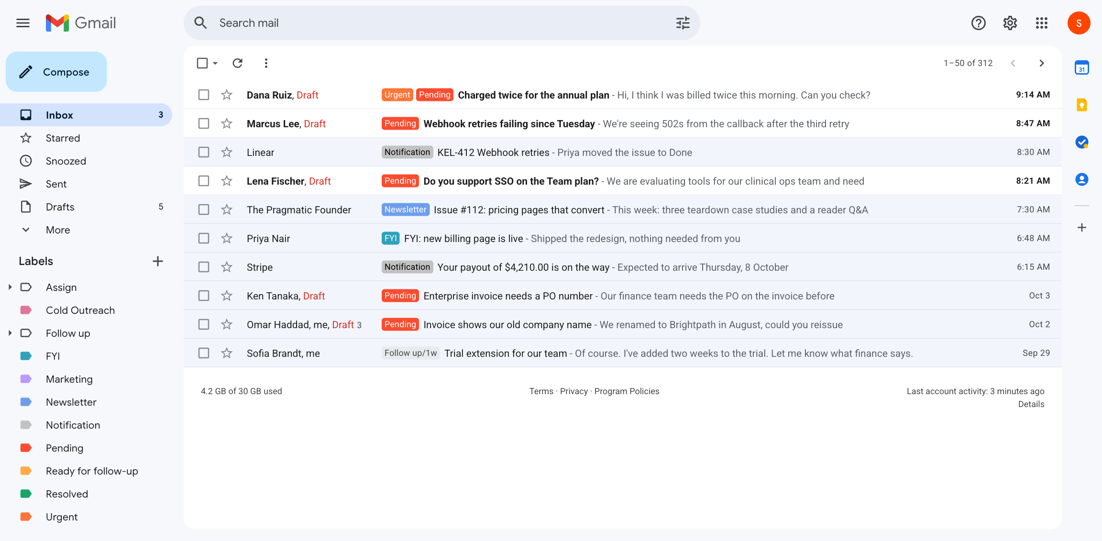Expand More in the left sidebar

point(86,230)
